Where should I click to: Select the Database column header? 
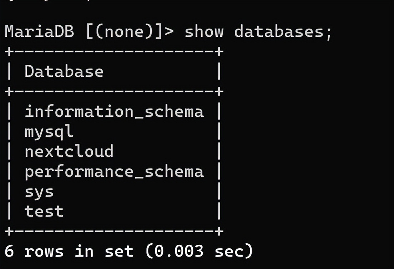click(x=64, y=72)
